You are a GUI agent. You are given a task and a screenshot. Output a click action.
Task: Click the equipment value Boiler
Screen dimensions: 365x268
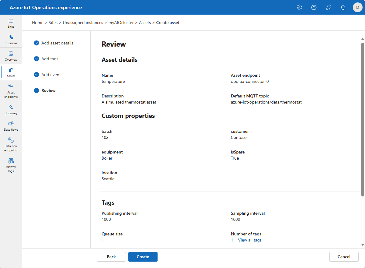coord(107,158)
